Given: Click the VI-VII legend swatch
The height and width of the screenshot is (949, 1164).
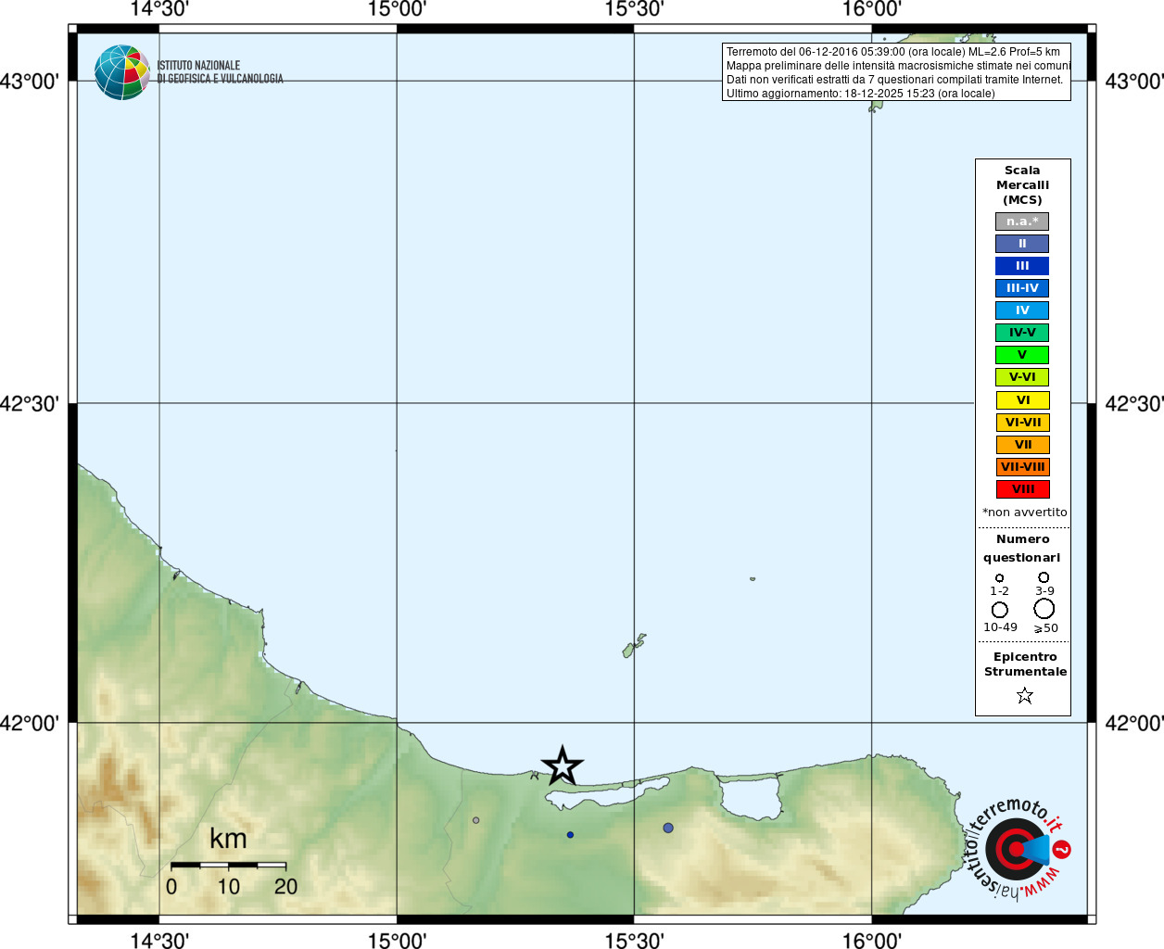Looking at the screenshot, I should click(1022, 423).
